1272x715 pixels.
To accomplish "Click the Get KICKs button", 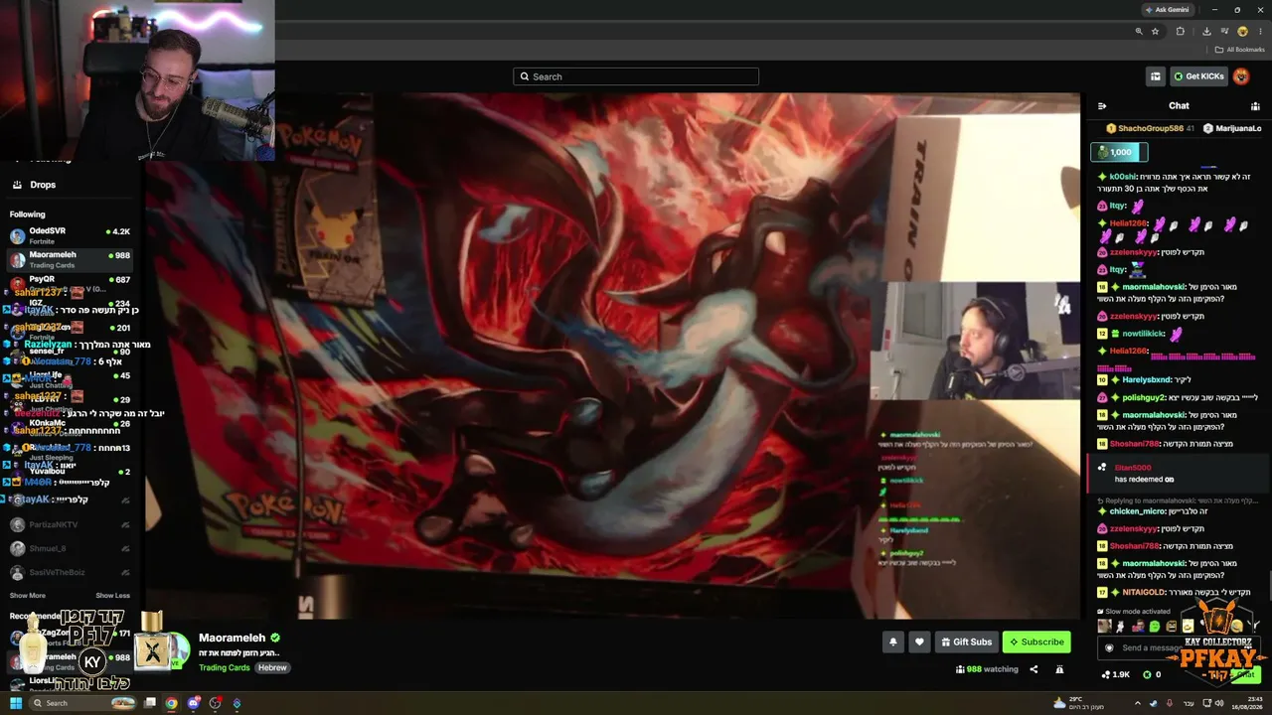I will [1198, 76].
